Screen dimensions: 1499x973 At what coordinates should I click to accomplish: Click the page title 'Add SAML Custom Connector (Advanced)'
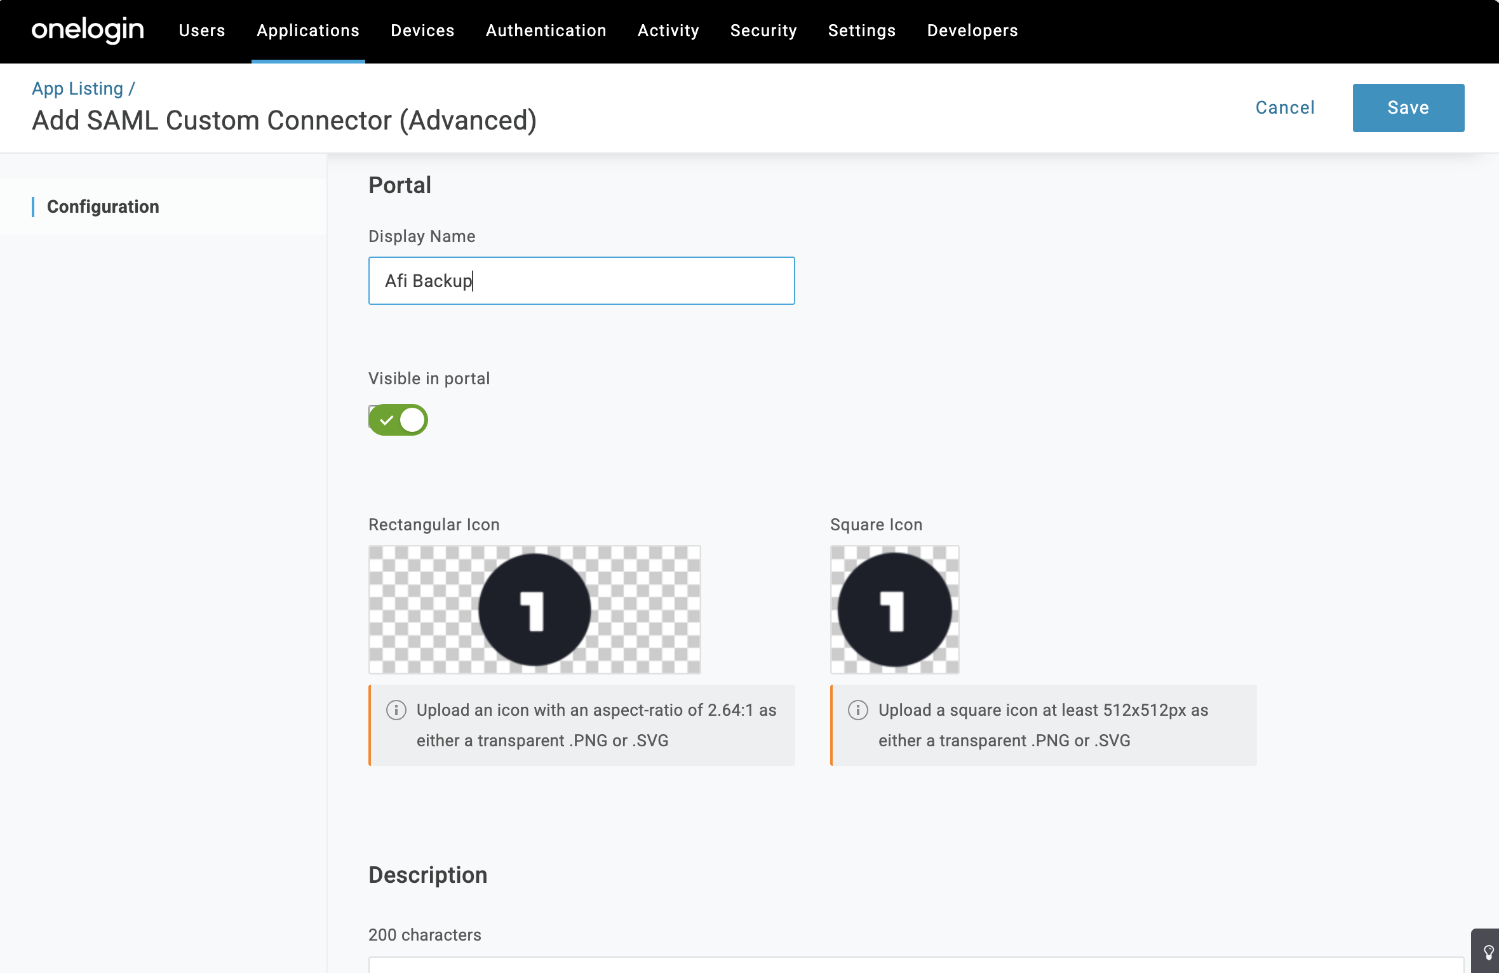click(284, 120)
